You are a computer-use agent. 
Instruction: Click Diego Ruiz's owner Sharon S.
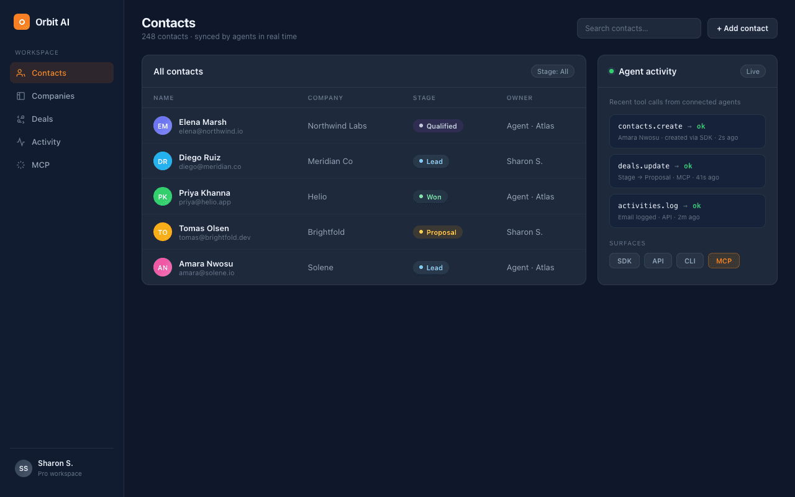tap(525, 161)
